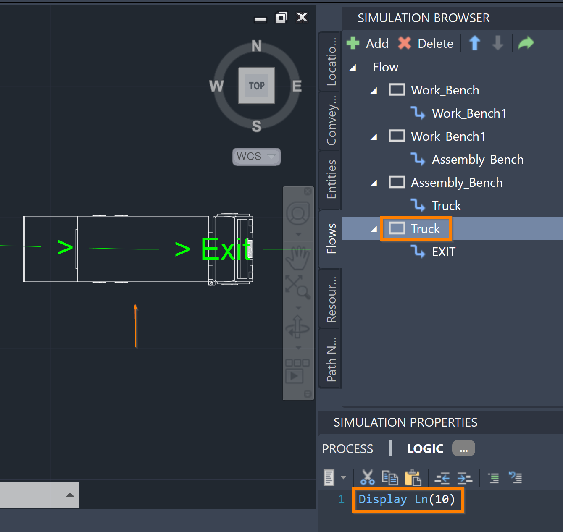
Task: Switch to the PROCESS tab
Action: click(347, 448)
